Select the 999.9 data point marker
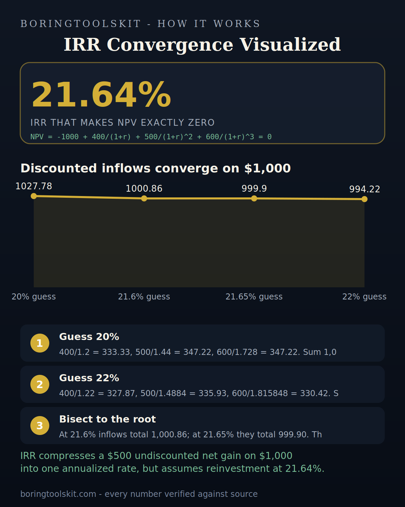405x507 pixels. click(254, 198)
